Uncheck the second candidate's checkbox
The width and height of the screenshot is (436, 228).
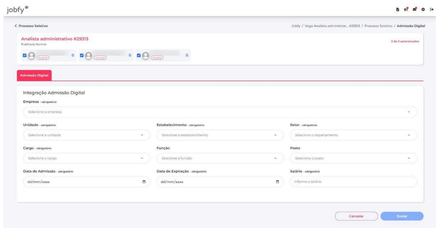pyautogui.click(x=82, y=55)
